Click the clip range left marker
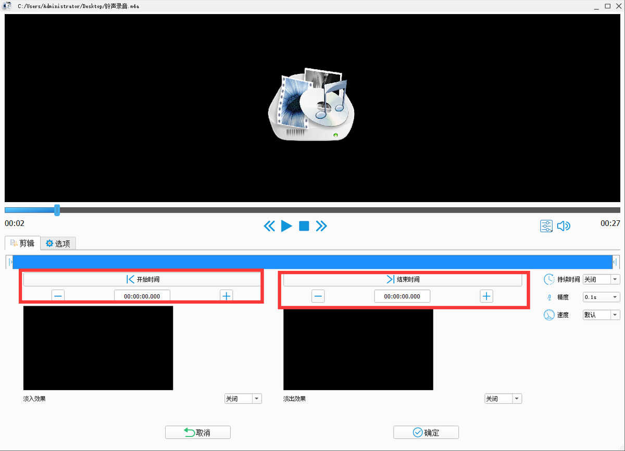625x451 pixels. pos(9,262)
